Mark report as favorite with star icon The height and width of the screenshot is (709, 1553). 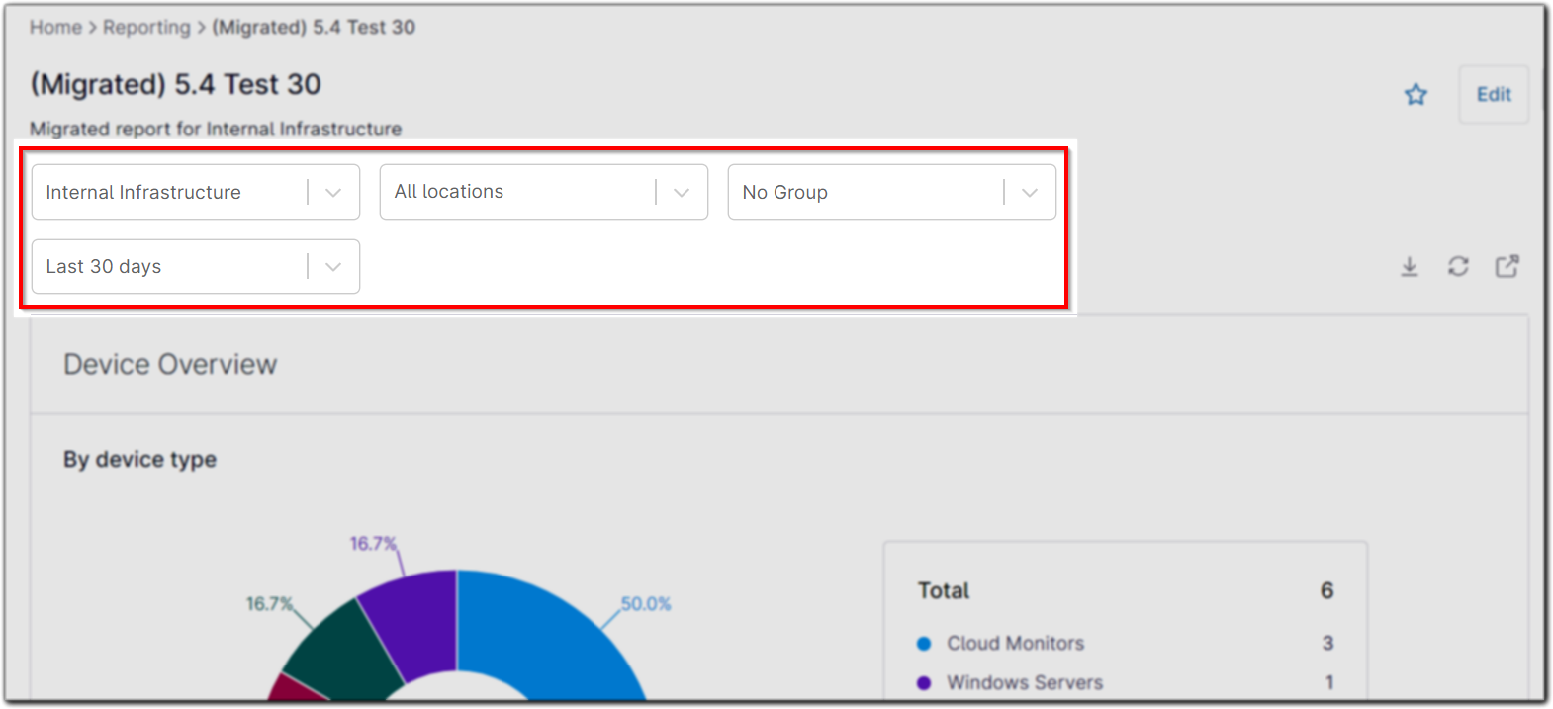(x=1416, y=95)
